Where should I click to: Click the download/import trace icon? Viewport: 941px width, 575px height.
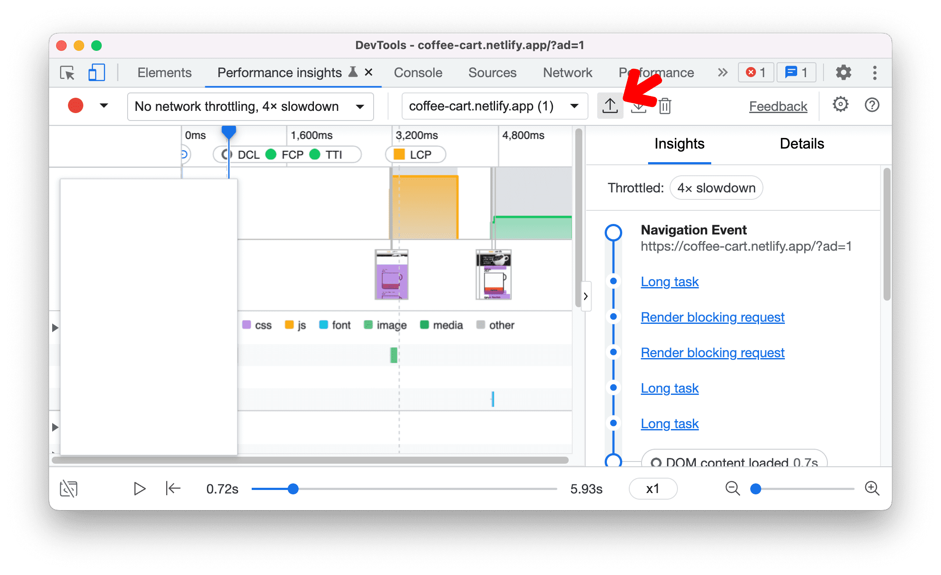pos(638,106)
